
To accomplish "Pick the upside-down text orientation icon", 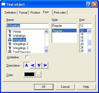I will [39, 65].
